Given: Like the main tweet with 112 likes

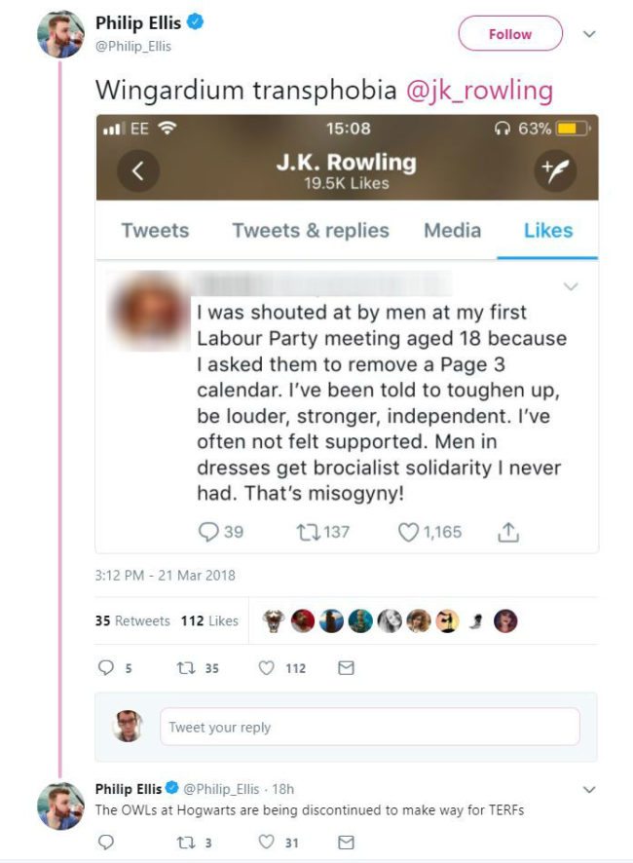Looking at the screenshot, I should [x=266, y=668].
